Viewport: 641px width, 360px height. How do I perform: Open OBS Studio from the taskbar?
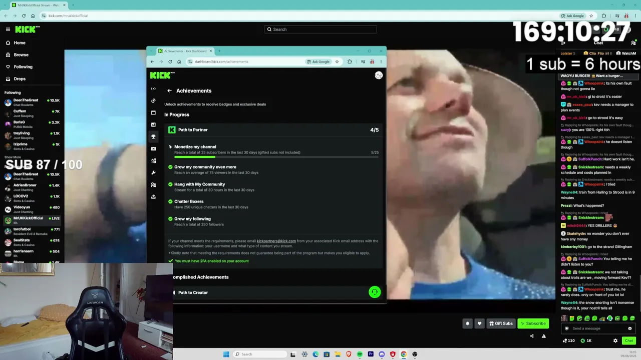tap(415, 354)
